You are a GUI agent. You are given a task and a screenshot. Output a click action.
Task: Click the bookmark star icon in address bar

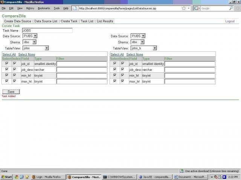tap(184, 8)
